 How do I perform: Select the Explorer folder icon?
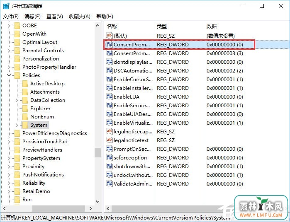coord(25,109)
